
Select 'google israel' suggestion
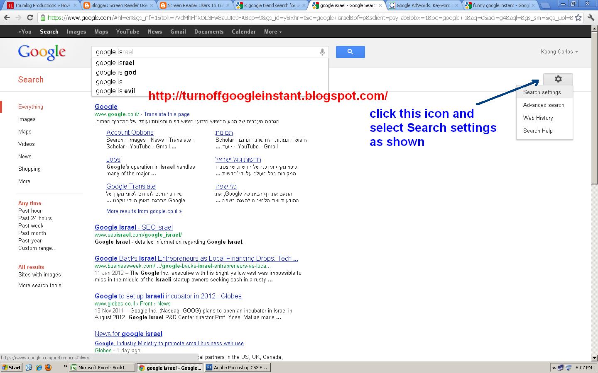click(210, 63)
